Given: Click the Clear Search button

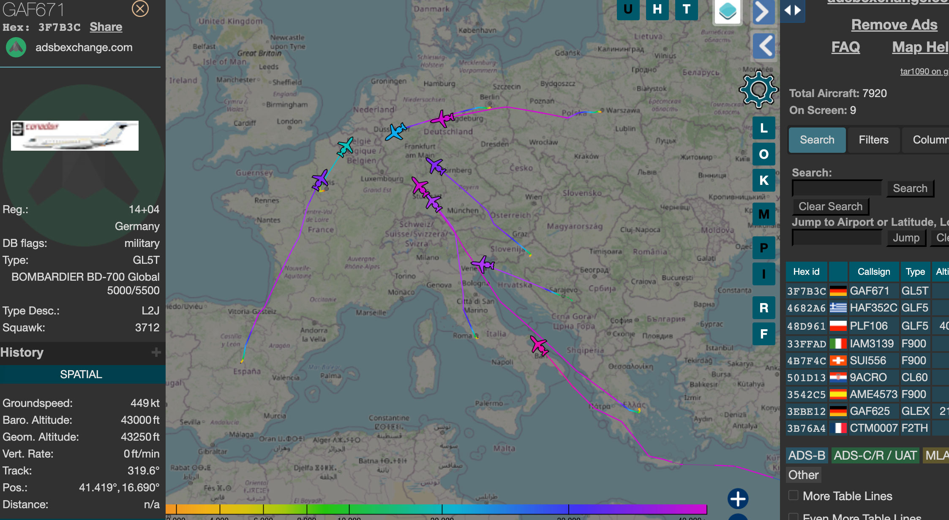Looking at the screenshot, I should (x=830, y=206).
